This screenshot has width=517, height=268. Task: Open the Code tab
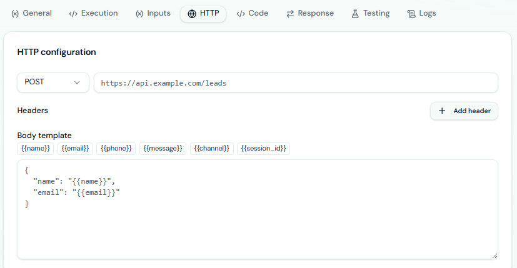[252, 14]
